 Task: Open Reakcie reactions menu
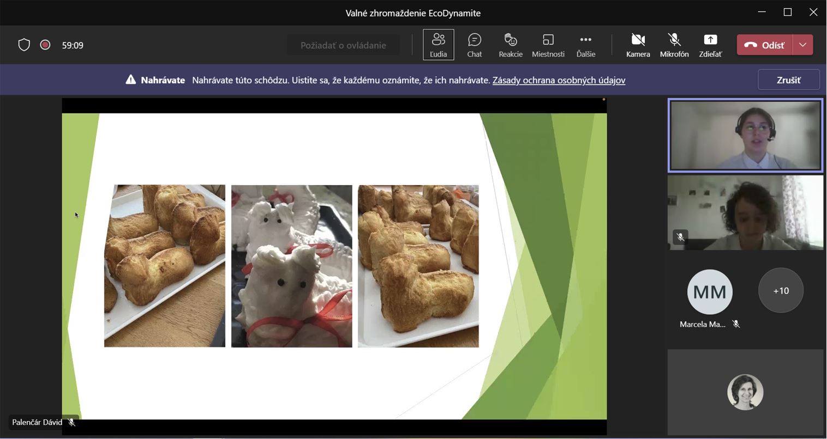[511, 45]
